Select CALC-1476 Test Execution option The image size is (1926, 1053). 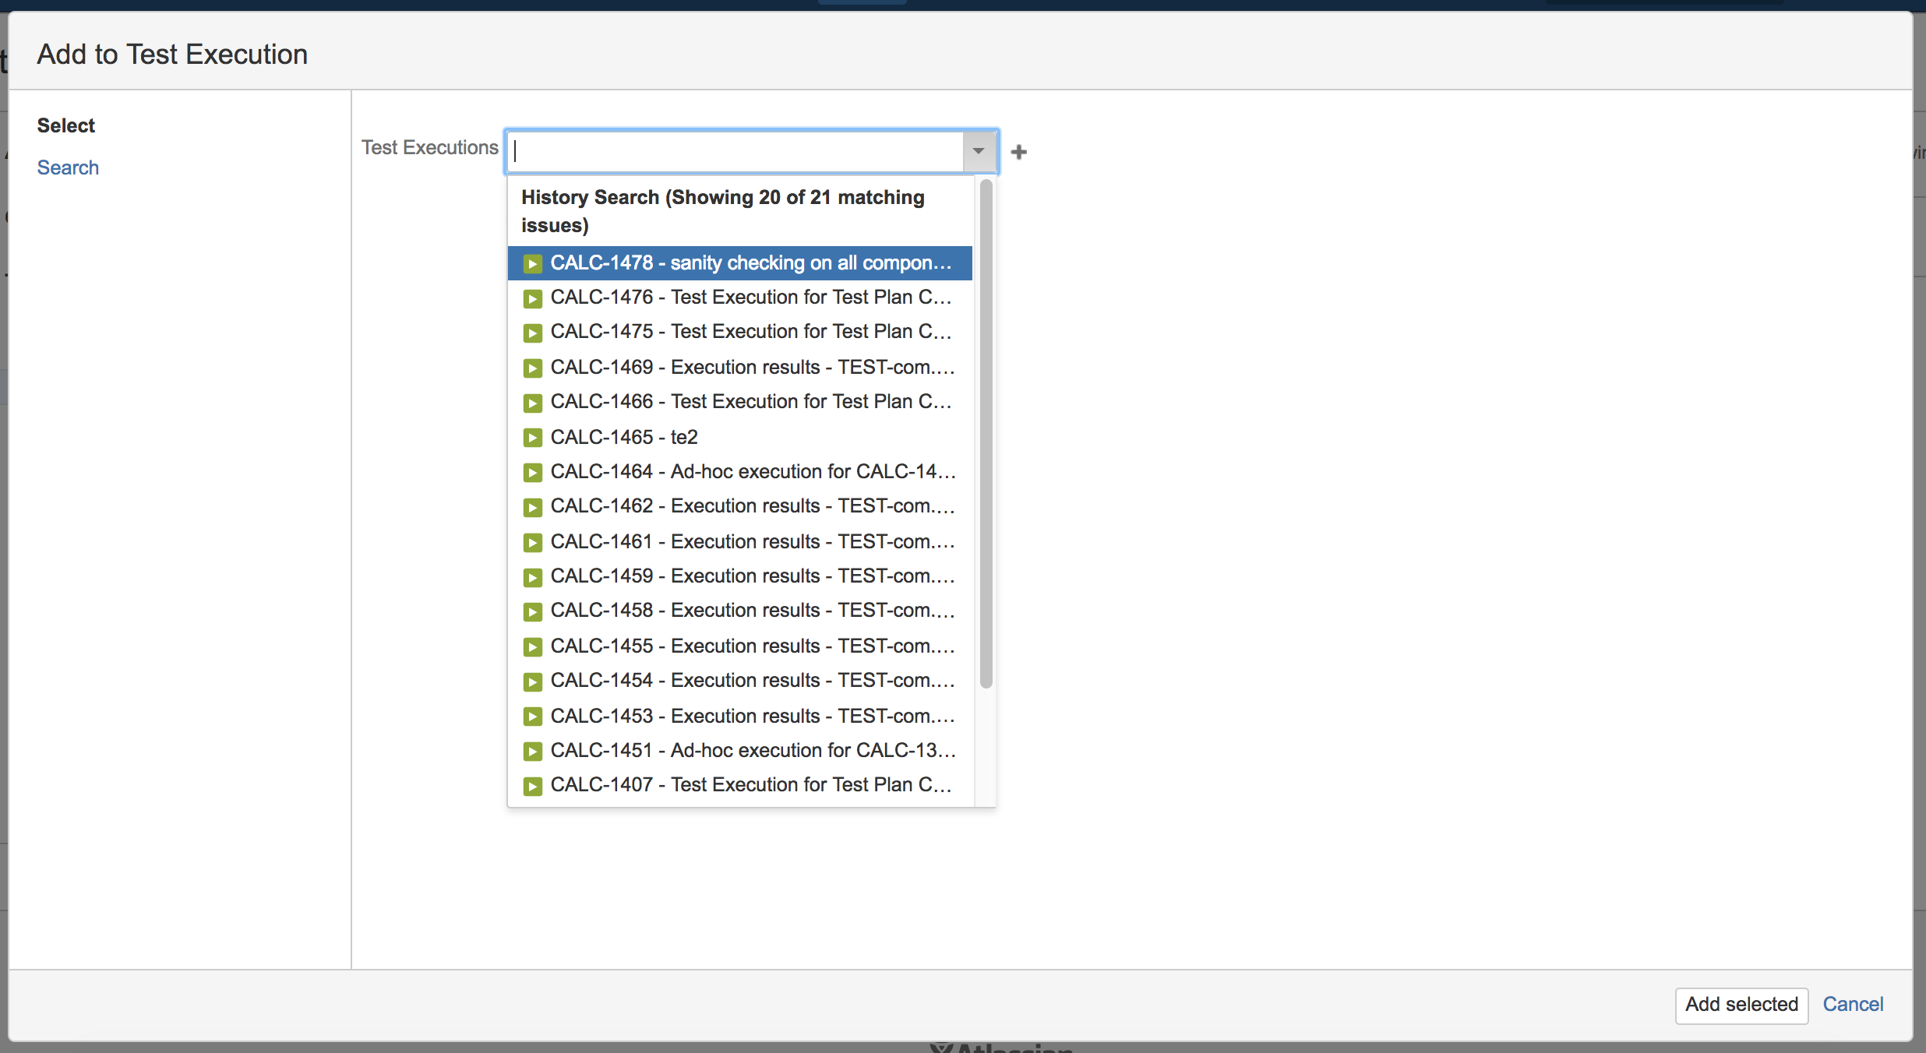coord(740,298)
